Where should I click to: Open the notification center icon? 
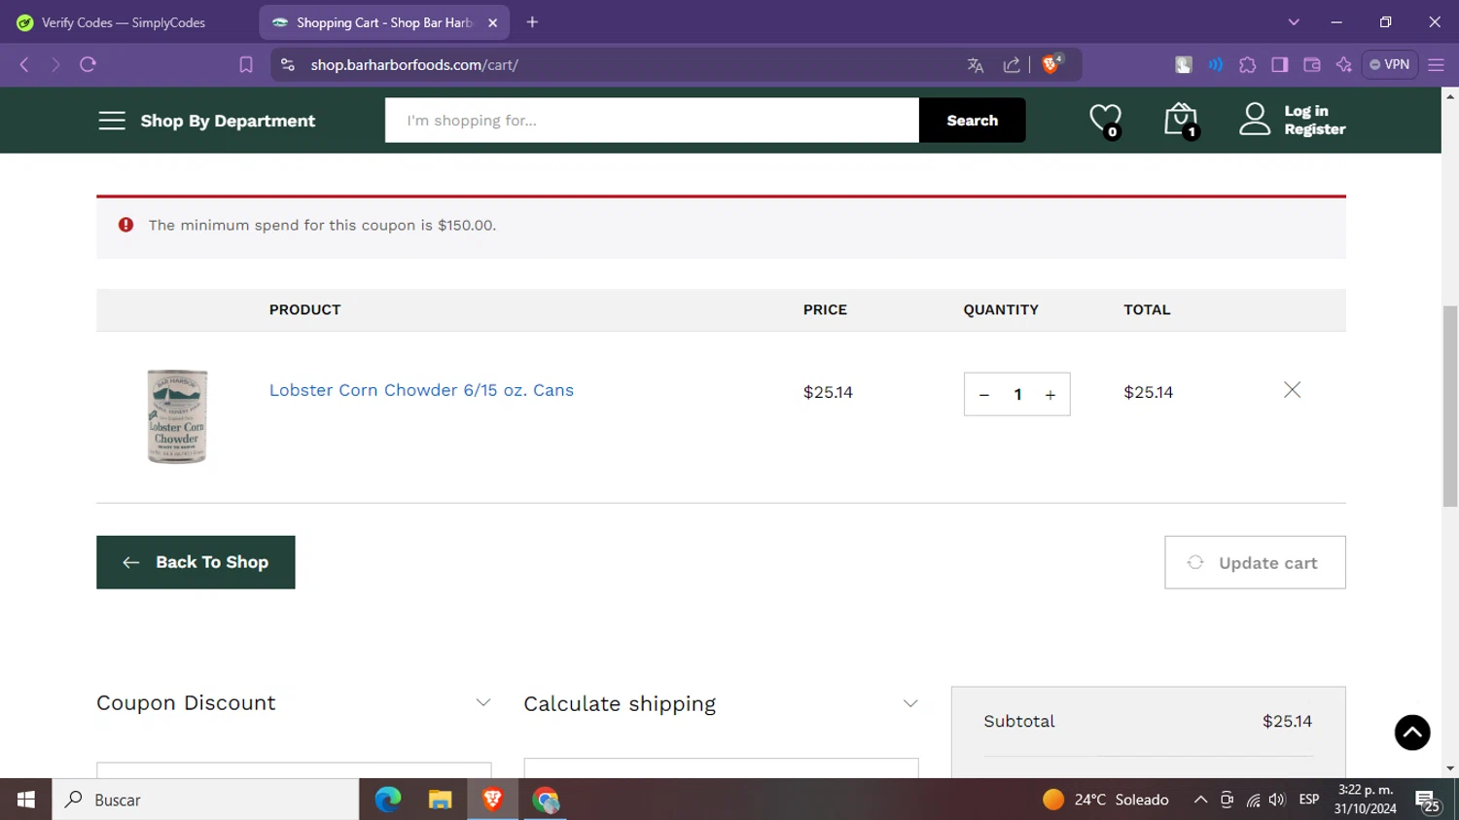pyautogui.click(x=1428, y=801)
